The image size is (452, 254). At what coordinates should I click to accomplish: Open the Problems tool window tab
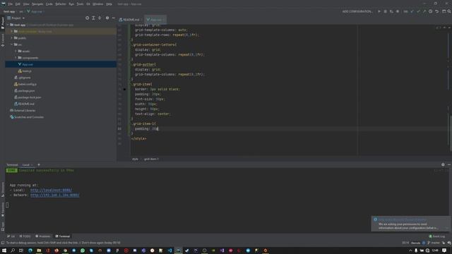(42, 236)
